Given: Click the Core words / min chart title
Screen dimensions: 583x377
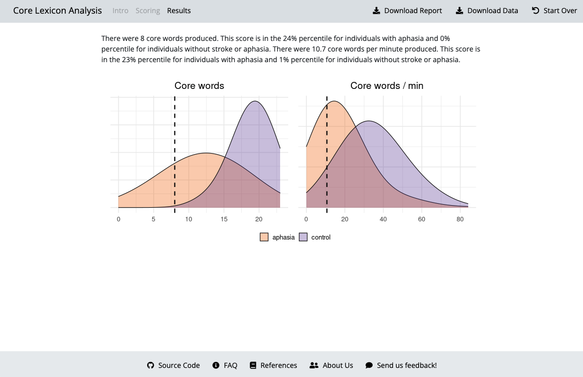Looking at the screenshot, I should tap(387, 86).
